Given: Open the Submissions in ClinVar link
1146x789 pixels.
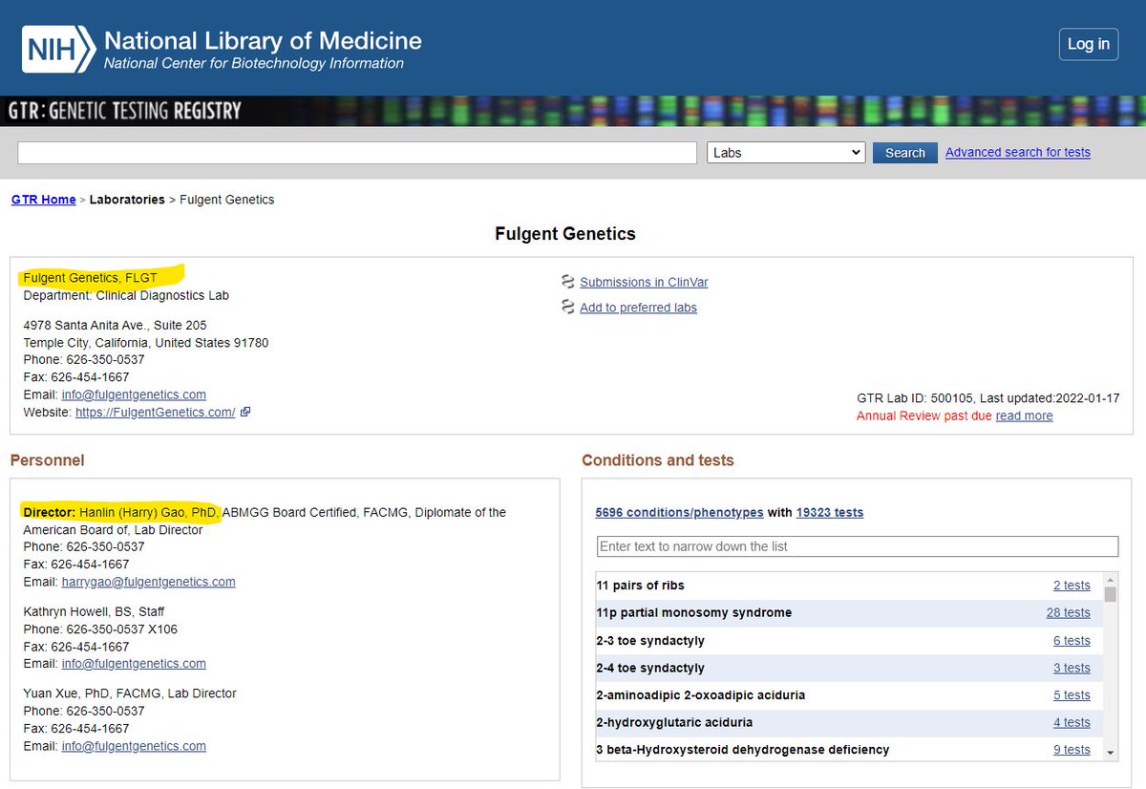Looking at the screenshot, I should [x=644, y=282].
